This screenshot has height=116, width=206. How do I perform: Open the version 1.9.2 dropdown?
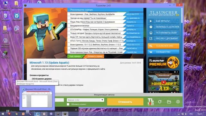(85, 100)
